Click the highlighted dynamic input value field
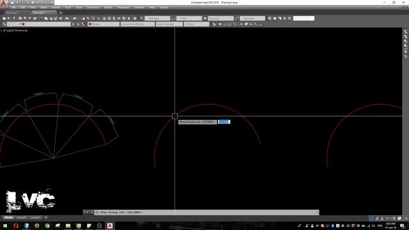The image size is (409, 230). pyautogui.click(x=224, y=122)
